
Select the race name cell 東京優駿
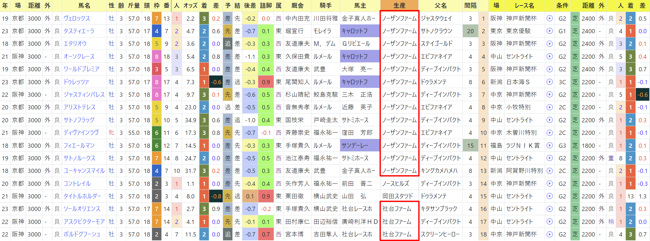(x=524, y=31)
